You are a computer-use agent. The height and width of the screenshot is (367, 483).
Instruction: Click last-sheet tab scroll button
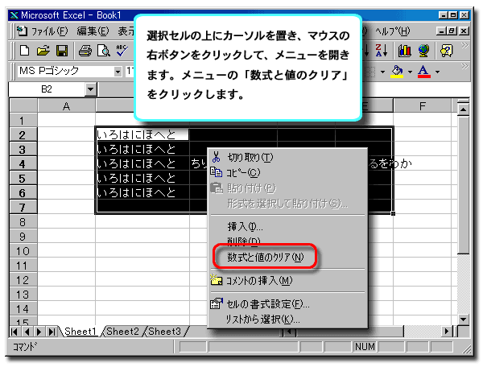pyautogui.click(x=52, y=332)
